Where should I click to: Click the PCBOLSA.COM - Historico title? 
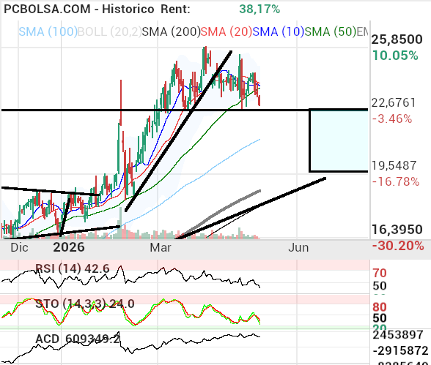(x=79, y=9)
